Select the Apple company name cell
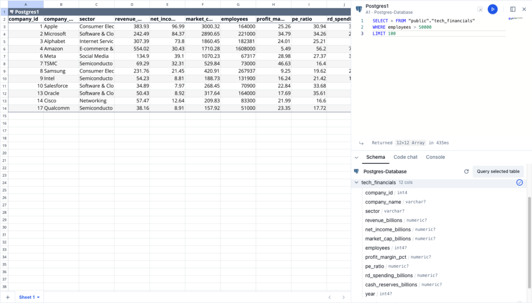The image size is (532, 303). (x=61, y=26)
